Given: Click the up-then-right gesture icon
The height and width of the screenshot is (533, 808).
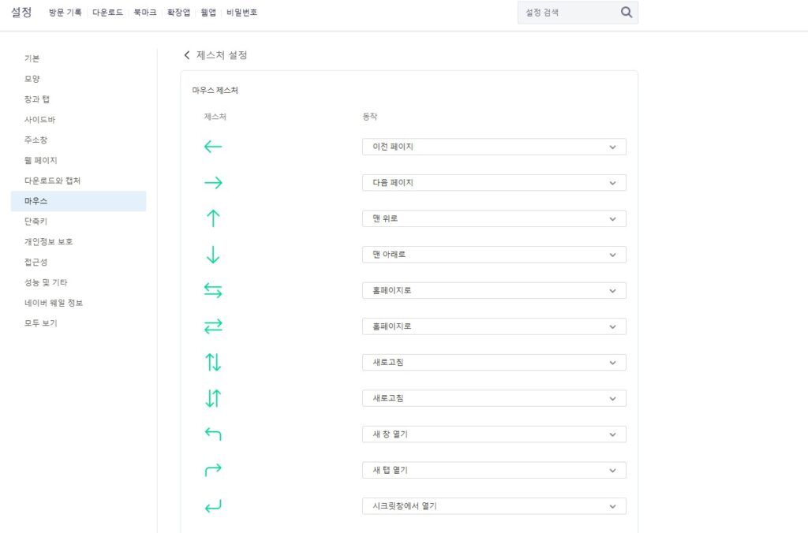Looking at the screenshot, I should pyautogui.click(x=213, y=470).
